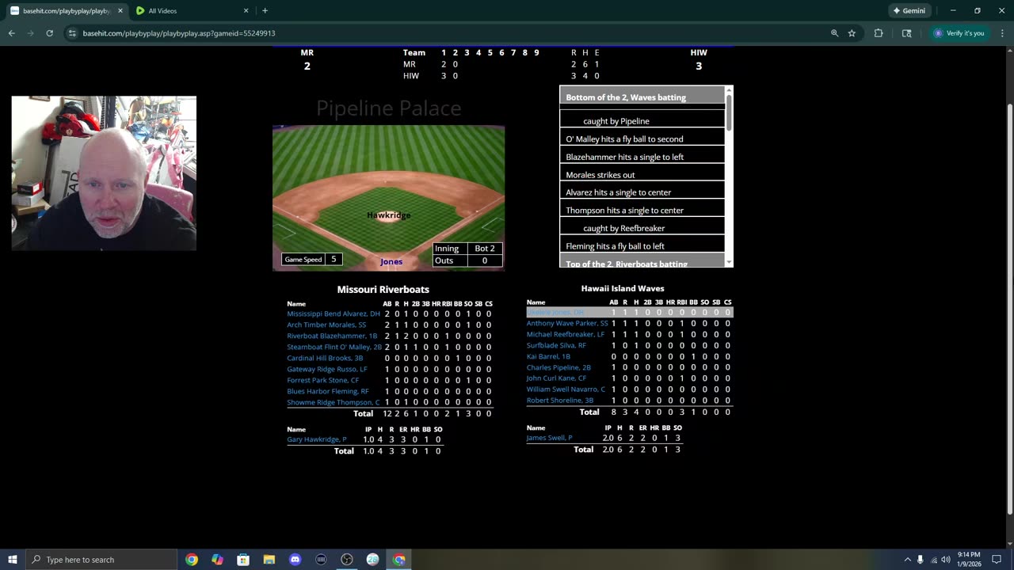The image size is (1014, 570).
Task: Open File Explorer from the taskbar
Action: 269,560
